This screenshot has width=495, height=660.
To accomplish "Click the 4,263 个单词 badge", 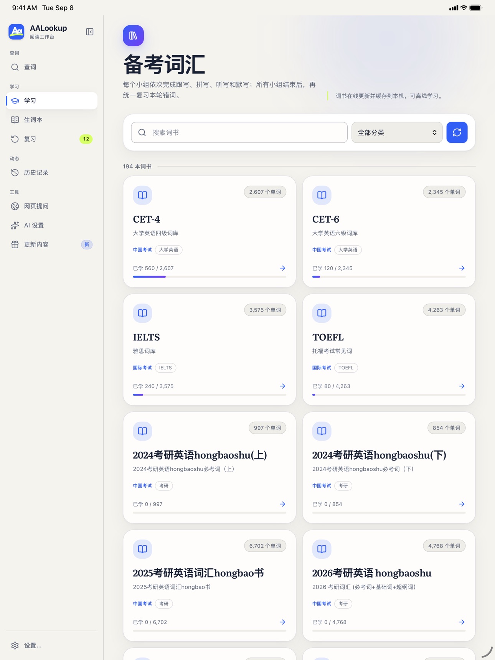I will pyautogui.click(x=444, y=310).
